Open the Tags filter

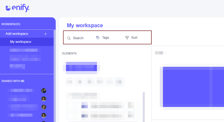pyautogui.click(x=105, y=37)
